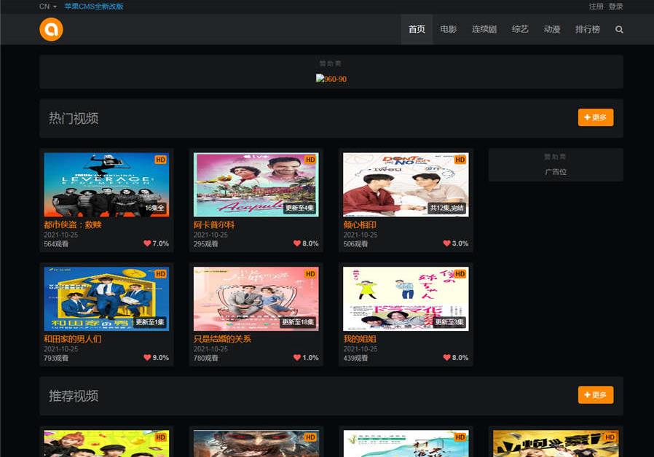Click the 登录 link
This screenshot has height=457, width=654.
[x=616, y=7]
